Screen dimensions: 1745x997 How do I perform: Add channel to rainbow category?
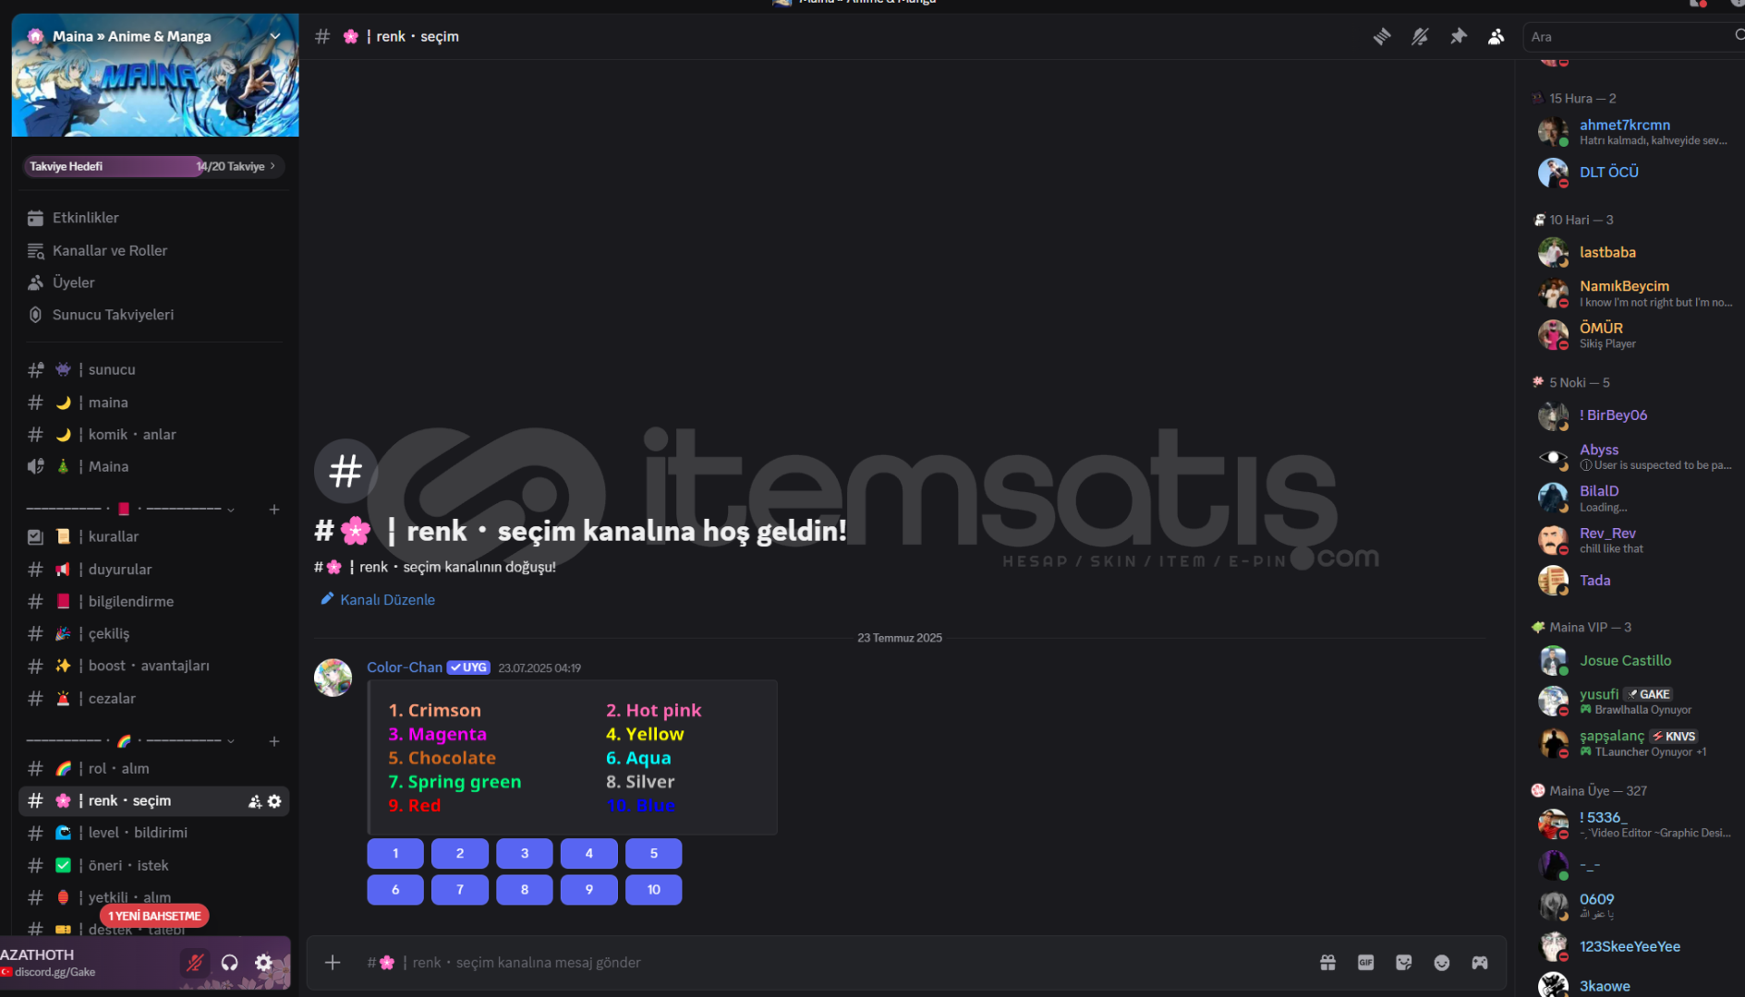[x=274, y=741]
